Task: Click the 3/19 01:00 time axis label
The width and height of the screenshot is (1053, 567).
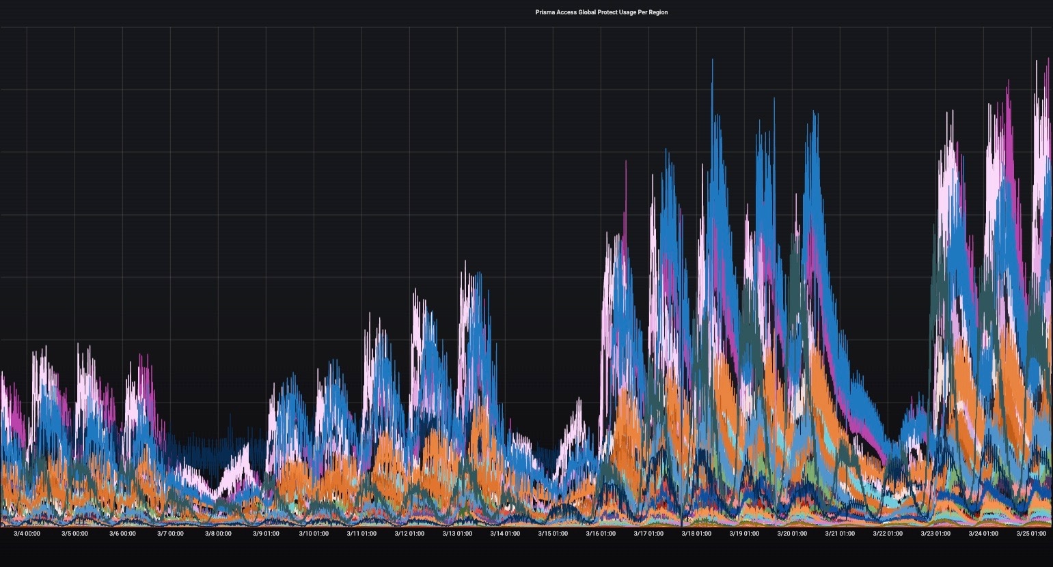Action: point(744,534)
